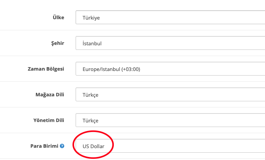Open the Mağaza Dili language dropdown
Image resolution: width=265 pixels, height=160 pixels.
coord(170,94)
